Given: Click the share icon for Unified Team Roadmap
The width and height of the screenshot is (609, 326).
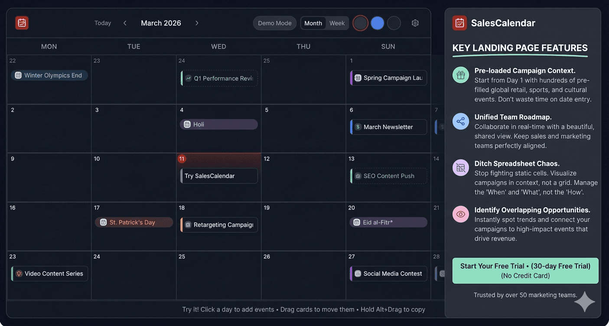Looking at the screenshot, I should [461, 121].
